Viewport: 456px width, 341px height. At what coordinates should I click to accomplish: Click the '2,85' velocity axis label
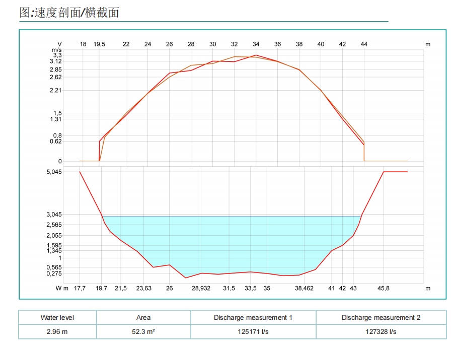point(56,70)
